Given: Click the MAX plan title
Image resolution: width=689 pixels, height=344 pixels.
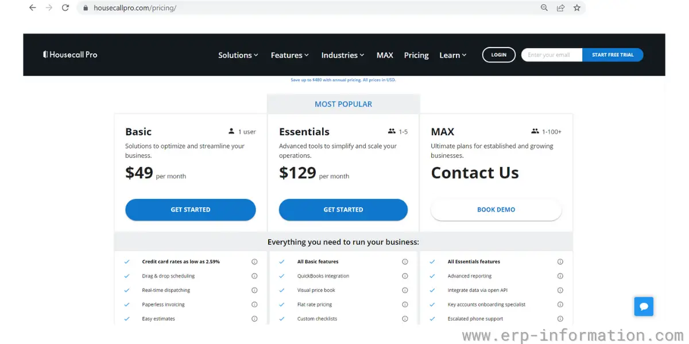Looking at the screenshot, I should [443, 132].
